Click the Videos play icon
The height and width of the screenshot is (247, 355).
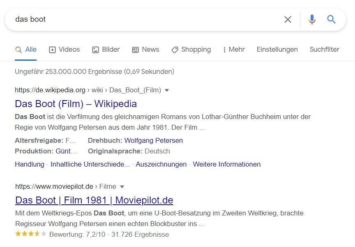[52, 50]
